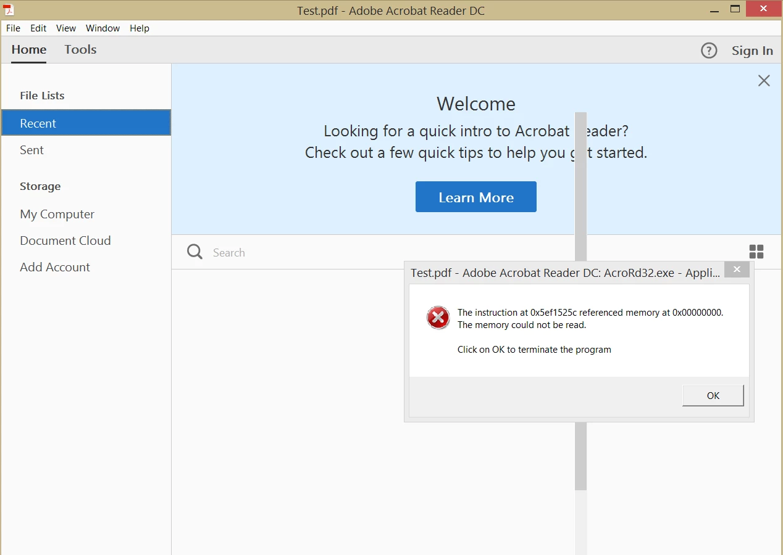Click the "Welcome" banner title
783x555 pixels.
[x=475, y=104]
